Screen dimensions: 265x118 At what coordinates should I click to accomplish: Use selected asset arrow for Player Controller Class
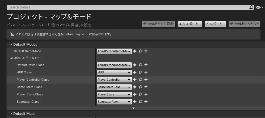click(x=135, y=80)
